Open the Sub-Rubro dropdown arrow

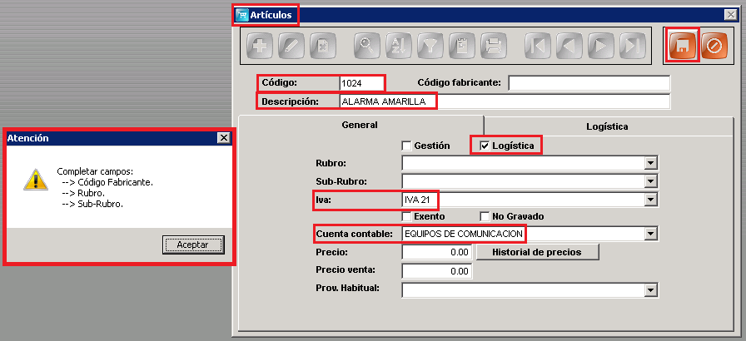tap(650, 181)
